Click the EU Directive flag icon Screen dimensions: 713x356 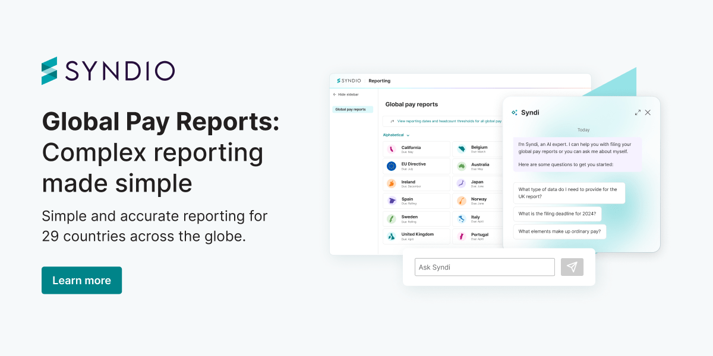pyautogui.click(x=391, y=166)
